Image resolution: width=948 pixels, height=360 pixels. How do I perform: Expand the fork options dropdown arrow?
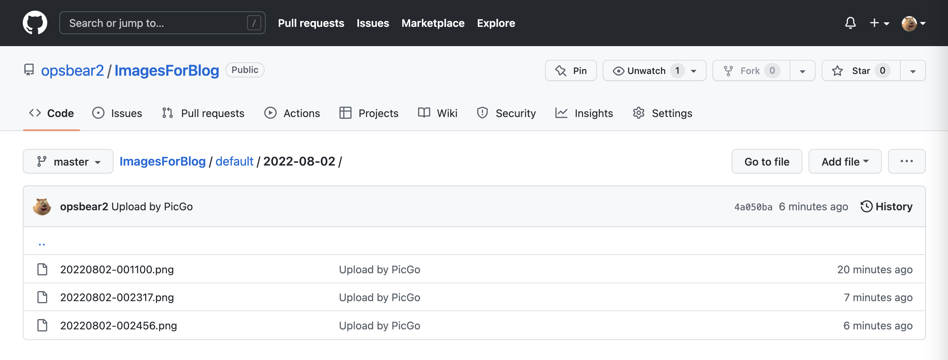click(x=803, y=71)
